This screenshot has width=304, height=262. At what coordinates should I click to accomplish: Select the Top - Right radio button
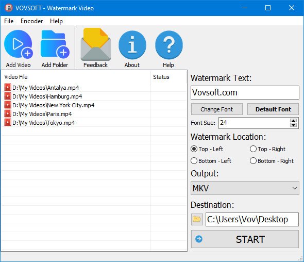(253, 149)
